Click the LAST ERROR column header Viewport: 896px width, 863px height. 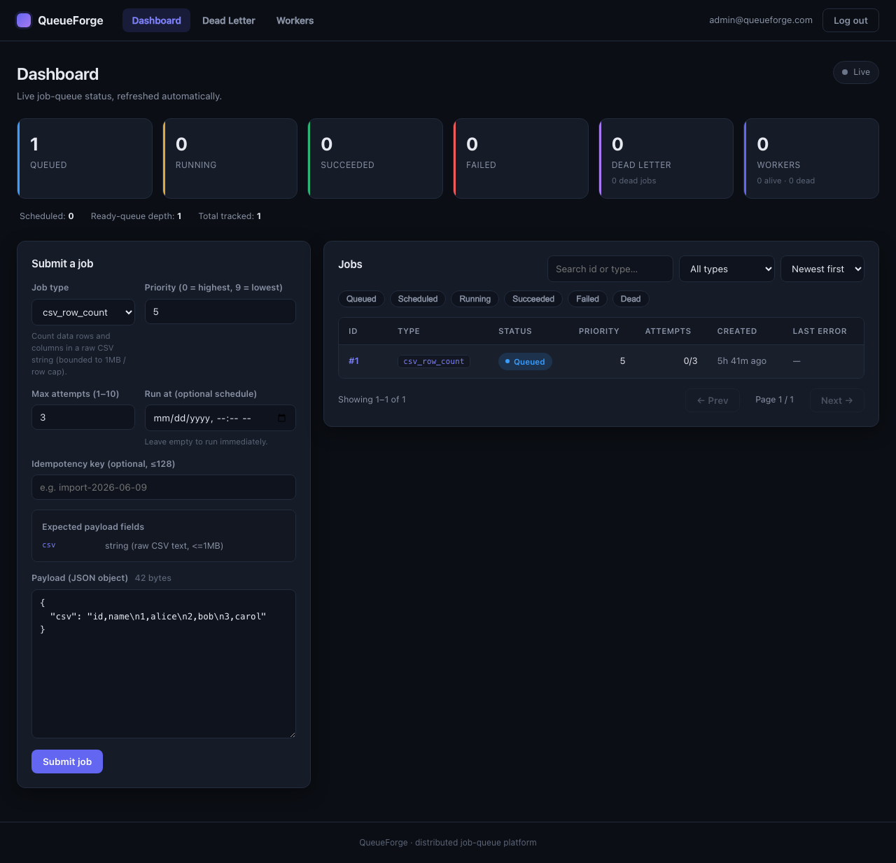820,331
